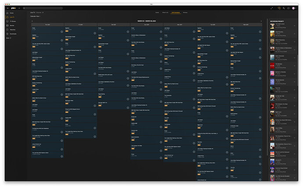The image size is (303, 187).
Task: Go to the next week with the right chevron
Action: tap(261, 21)
